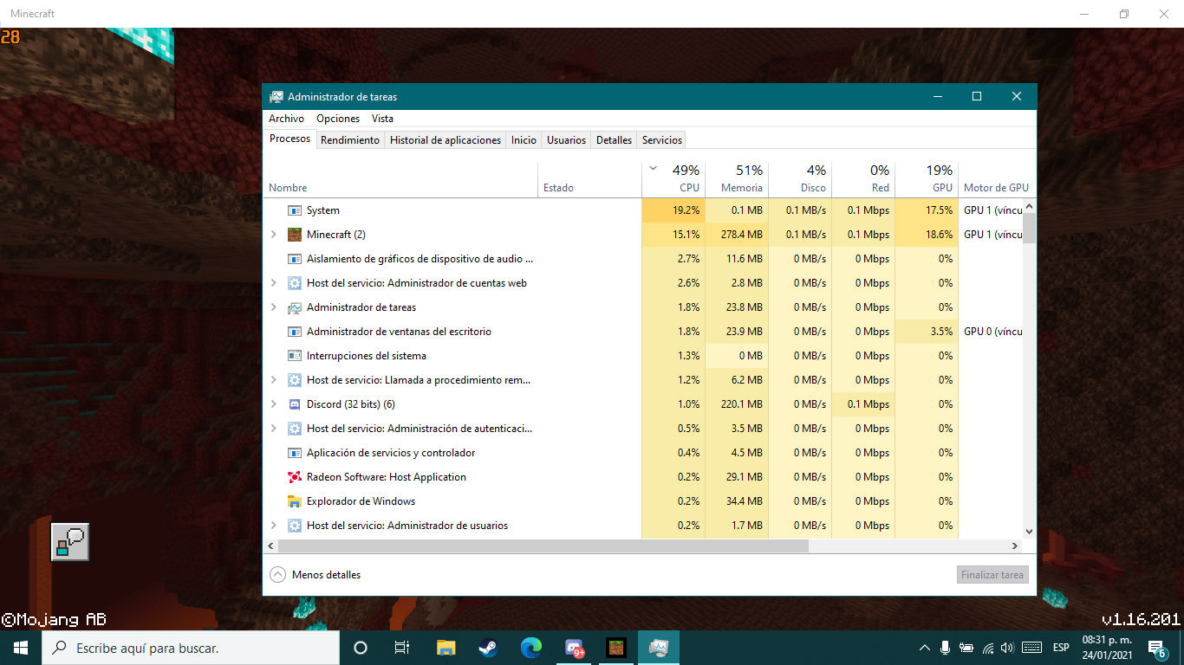Select the Discord process icon
This screenshot has height=665, width=1184.
point(294,404)
